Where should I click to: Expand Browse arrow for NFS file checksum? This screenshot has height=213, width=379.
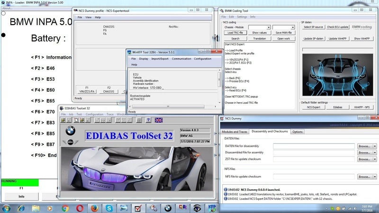375,177
